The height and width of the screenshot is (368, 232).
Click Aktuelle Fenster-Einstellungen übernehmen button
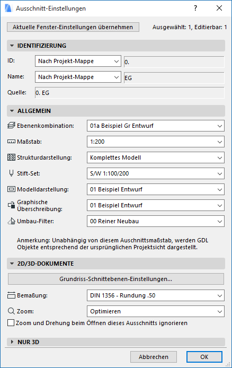click(x=73, y=27)
